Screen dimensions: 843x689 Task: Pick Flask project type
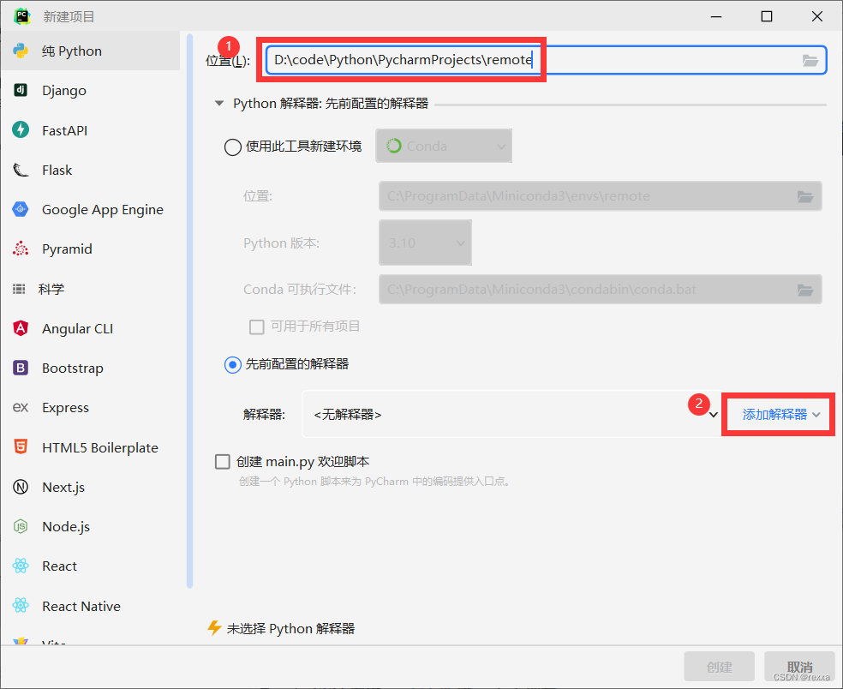point(90,170)
